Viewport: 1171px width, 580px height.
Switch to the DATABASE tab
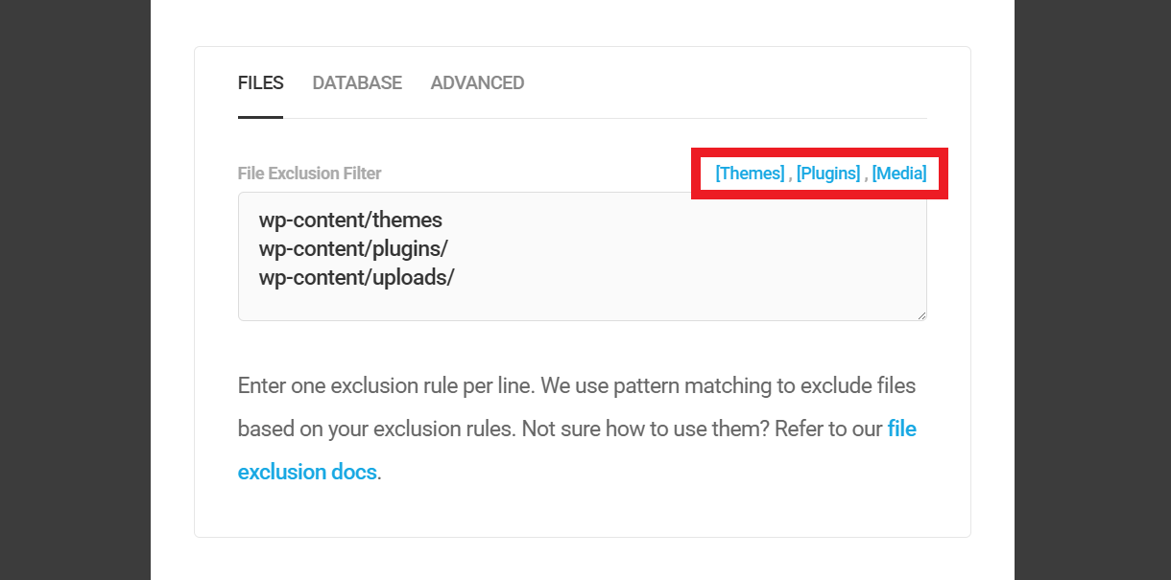coord(356,82)
